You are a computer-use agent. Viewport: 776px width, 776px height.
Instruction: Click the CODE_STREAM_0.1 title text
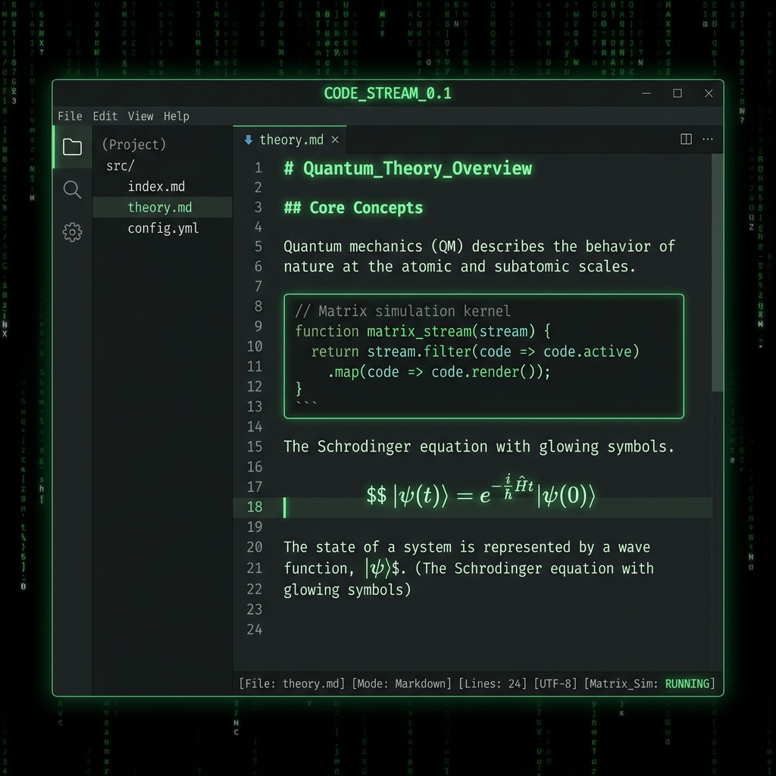(387, 93)
